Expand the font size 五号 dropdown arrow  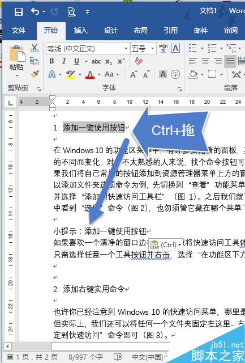click(x=152, y=49)
